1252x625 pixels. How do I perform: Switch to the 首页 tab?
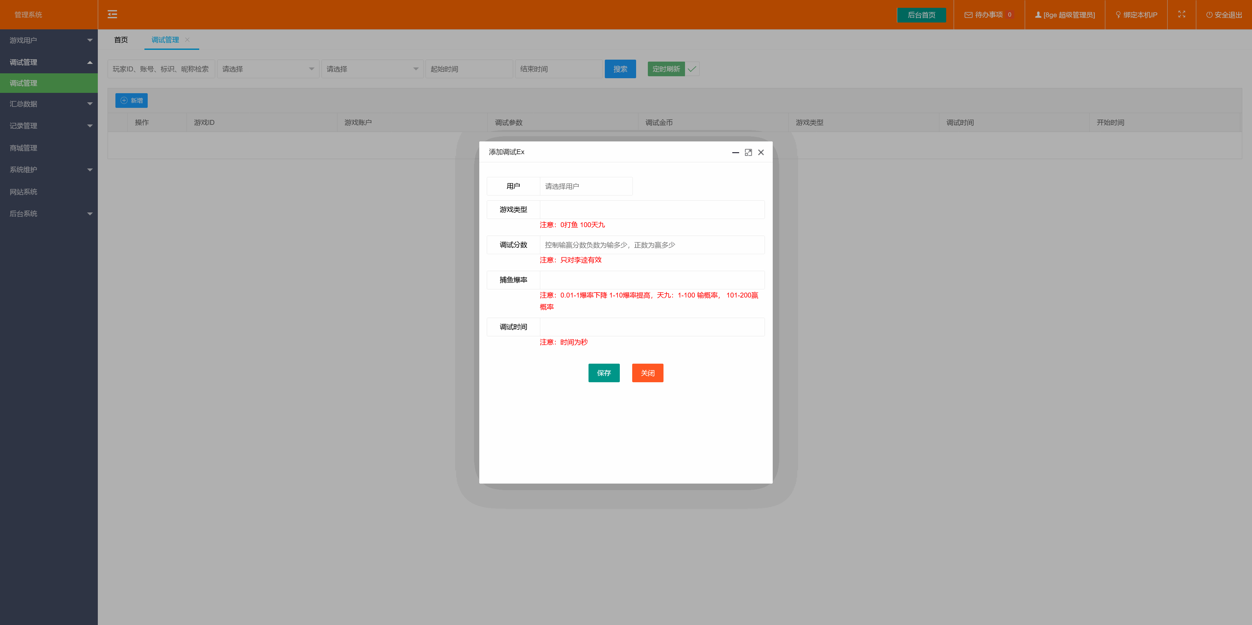pos(121,40)
